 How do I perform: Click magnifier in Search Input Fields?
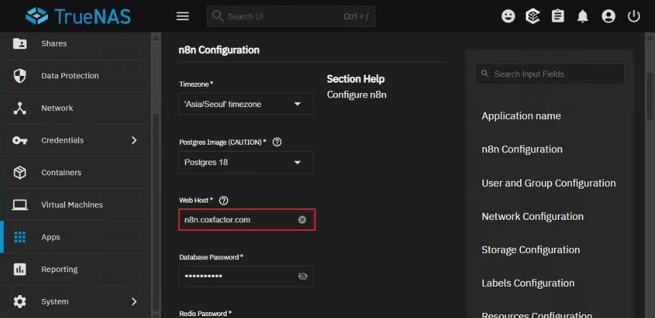484,74
